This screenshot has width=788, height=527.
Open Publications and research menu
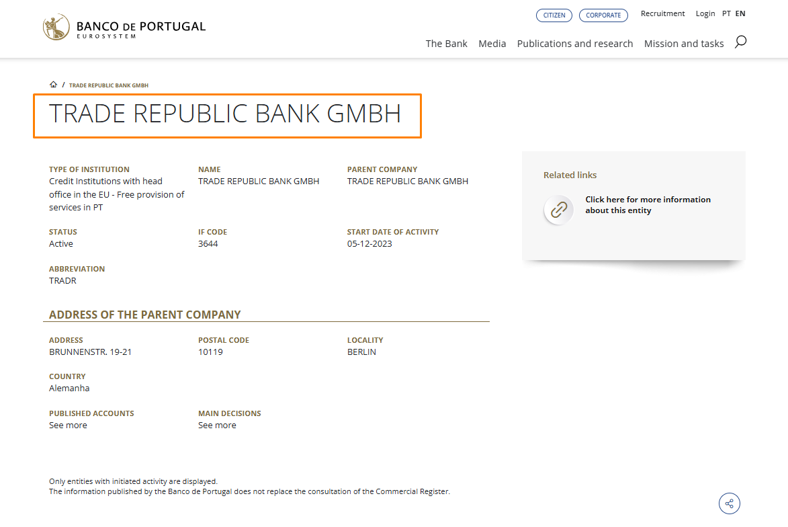575,44
